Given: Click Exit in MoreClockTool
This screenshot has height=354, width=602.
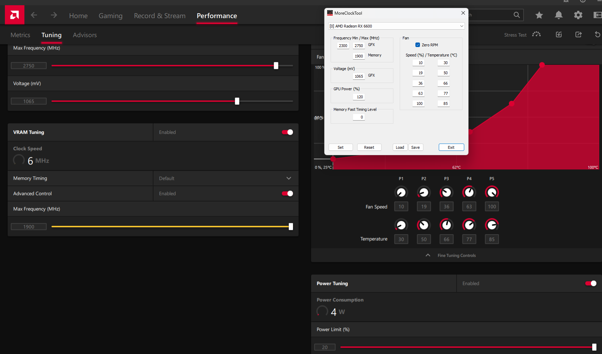Looking at the screenshot, I should tap(451, 147).
